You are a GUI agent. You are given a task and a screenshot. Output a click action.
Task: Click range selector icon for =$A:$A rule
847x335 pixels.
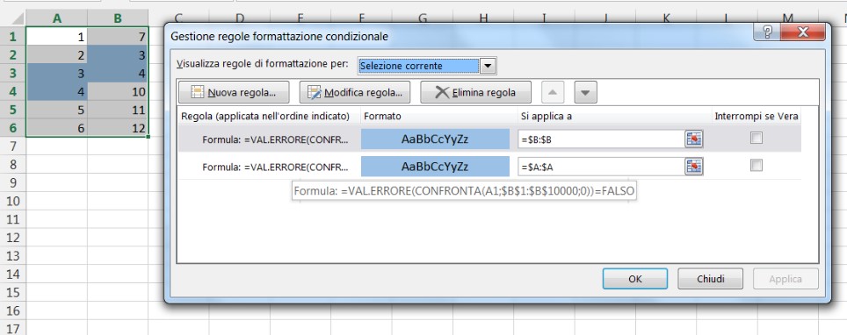pyautogui.click(x=693, y=166)
